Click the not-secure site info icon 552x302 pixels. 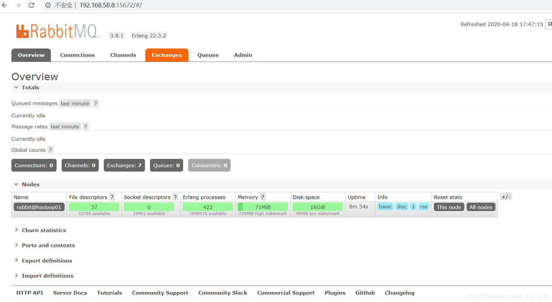[x=48, y=5]
